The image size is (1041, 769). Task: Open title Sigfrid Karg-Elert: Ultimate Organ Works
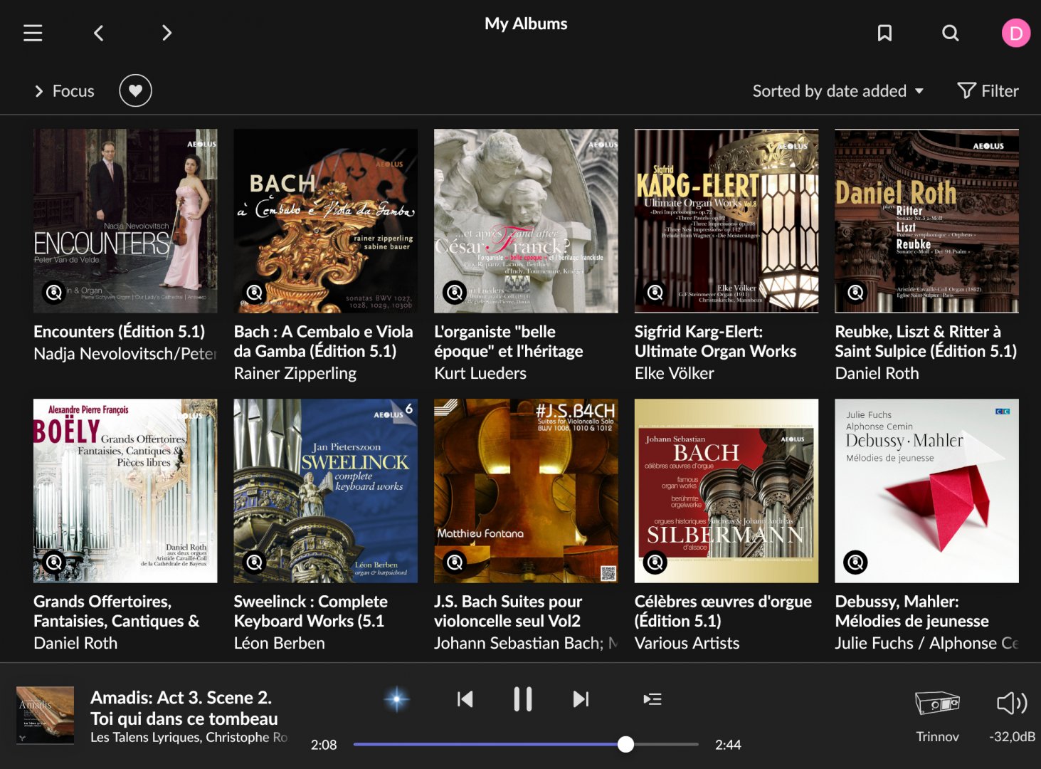(x=716, y=342)
